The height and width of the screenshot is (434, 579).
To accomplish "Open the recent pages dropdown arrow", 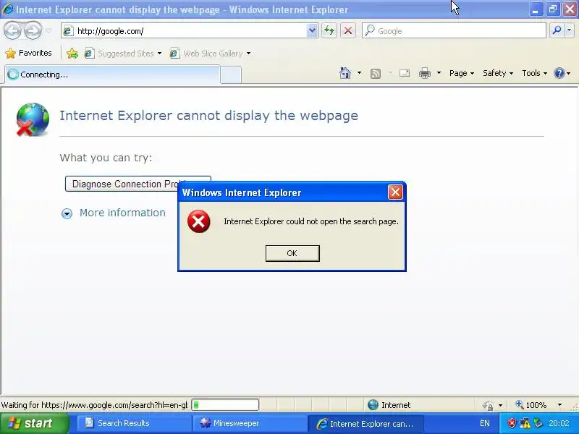I will coord(48,31).
